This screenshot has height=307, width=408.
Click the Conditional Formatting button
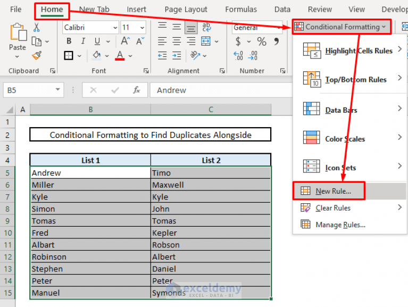point(342,27)
